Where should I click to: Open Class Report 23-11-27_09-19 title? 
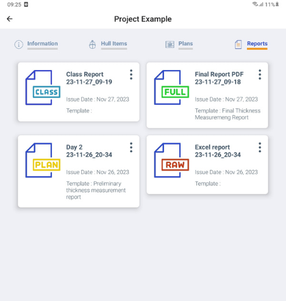point(89,78)
